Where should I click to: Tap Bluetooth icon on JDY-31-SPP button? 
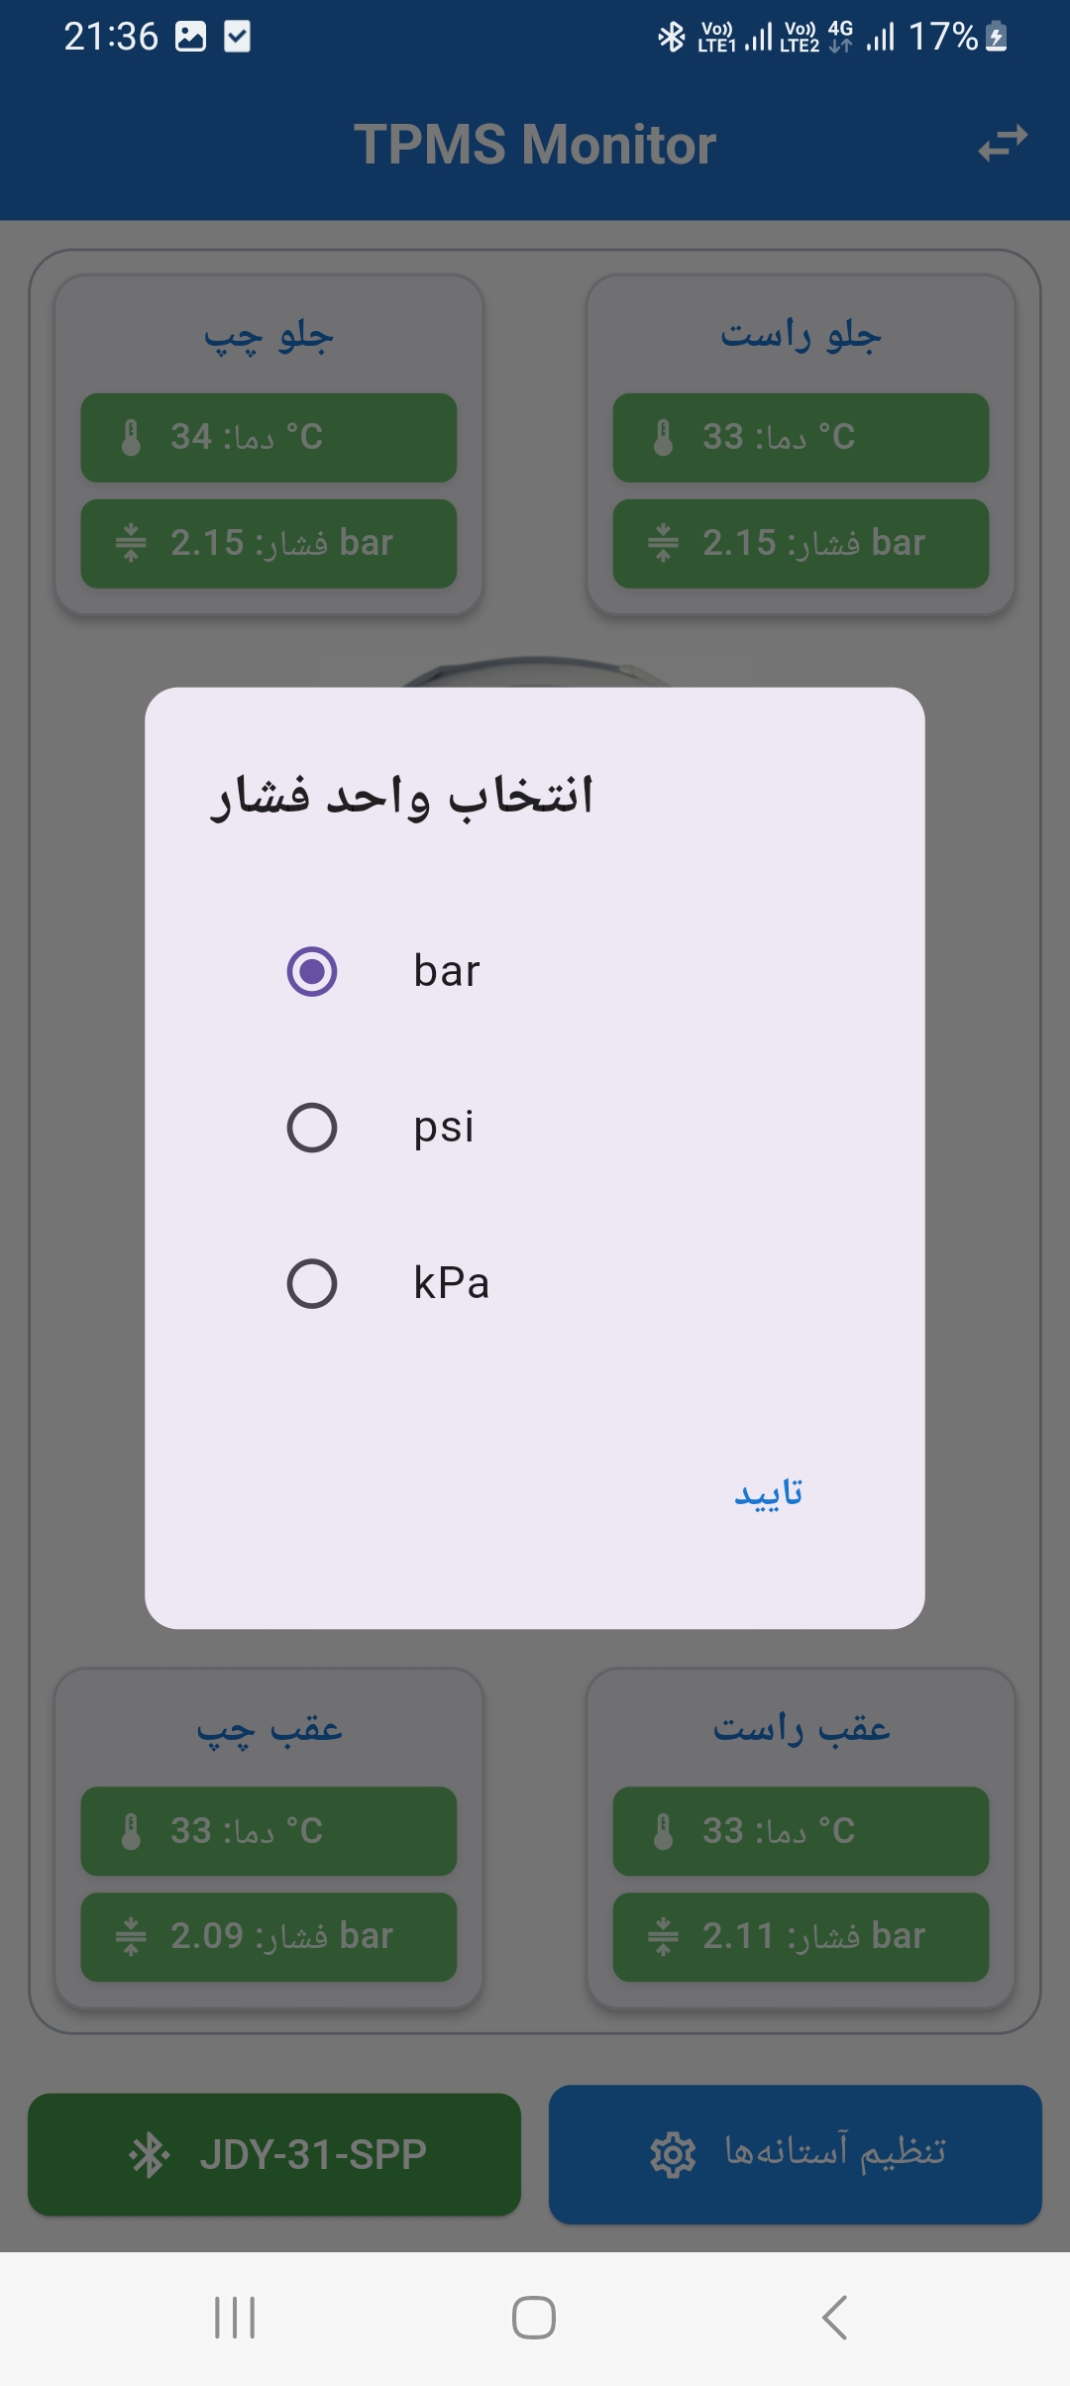pos(150,2155)
